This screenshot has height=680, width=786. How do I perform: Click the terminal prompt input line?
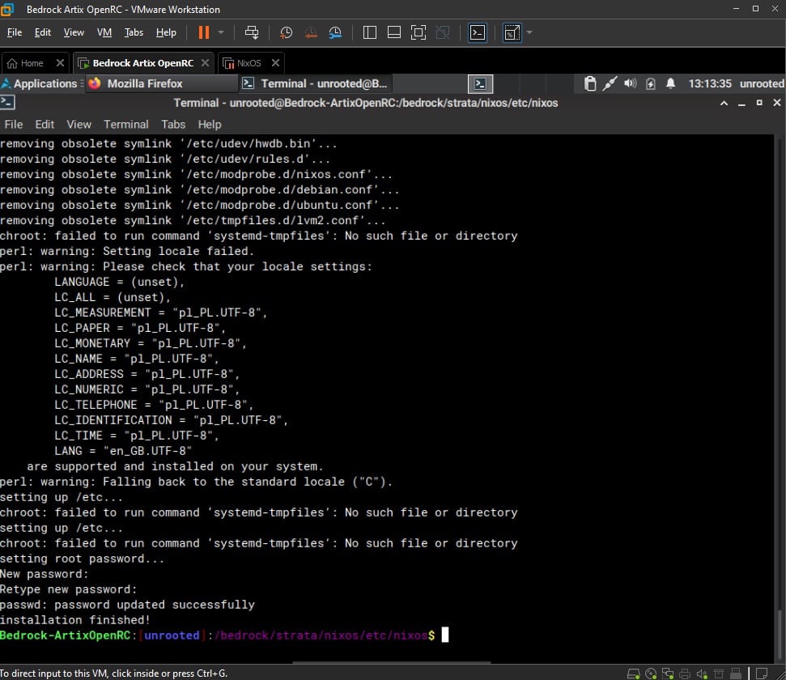[224, 635]
